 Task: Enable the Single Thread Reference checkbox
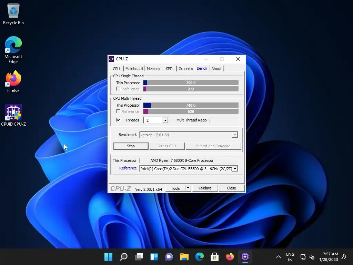click(118, 89)
